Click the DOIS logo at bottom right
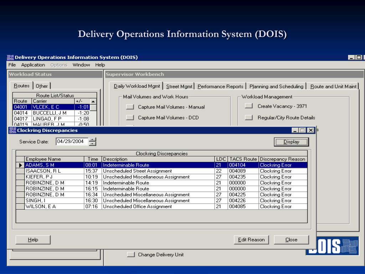The height and width of the screenshot is (274, 365). pos(332,247)
